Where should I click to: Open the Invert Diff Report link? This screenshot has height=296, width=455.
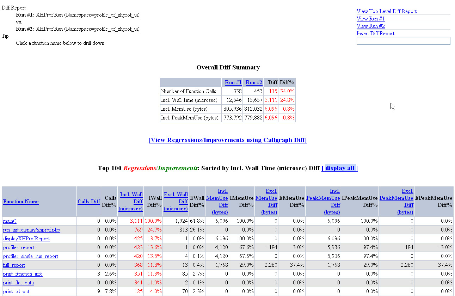pos(375,33)
